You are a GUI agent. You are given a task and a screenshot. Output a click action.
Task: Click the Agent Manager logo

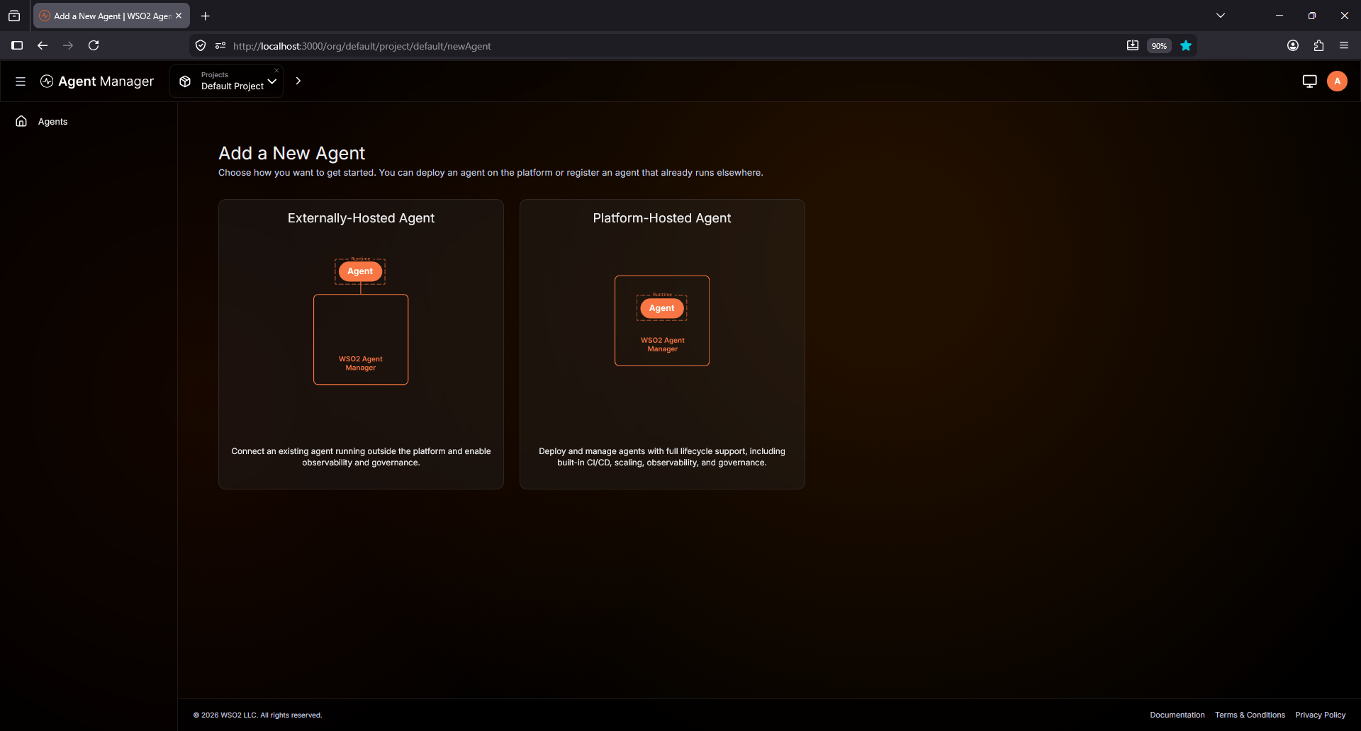point(97,81)
